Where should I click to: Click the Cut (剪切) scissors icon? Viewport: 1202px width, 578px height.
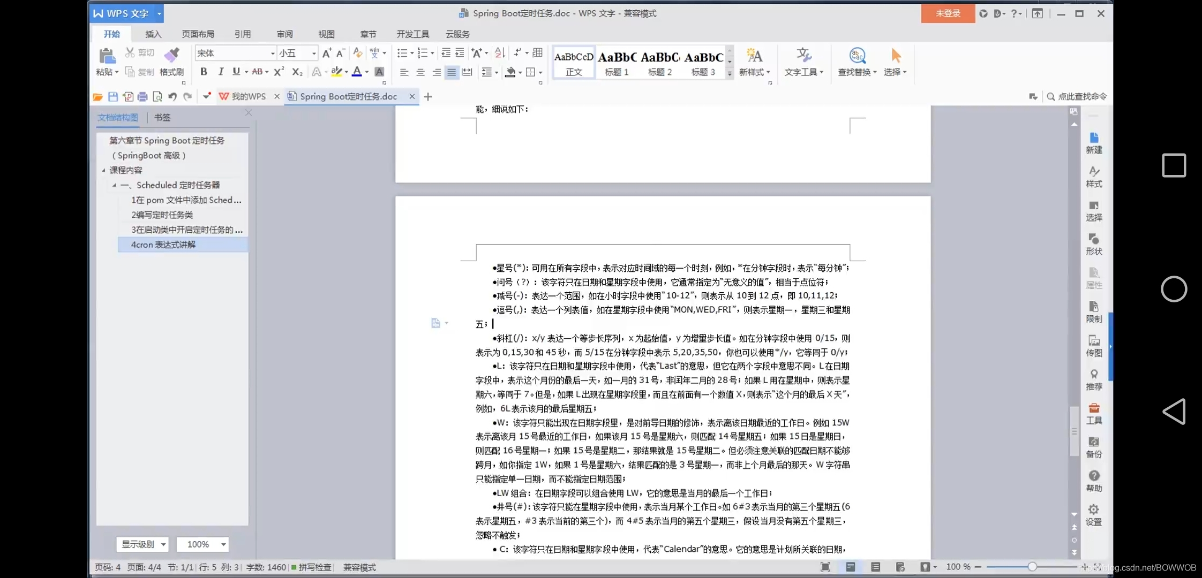(x=130, y=52)
